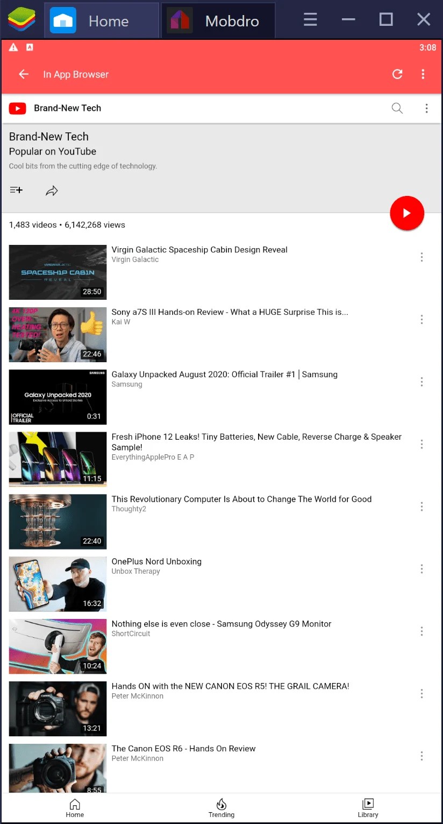Click Thoughty2 channel name
This screenshot has width=443, height=824.
[x=128, y=509]
